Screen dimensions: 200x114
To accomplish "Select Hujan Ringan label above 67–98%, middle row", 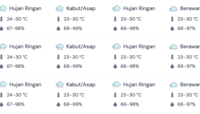I will click(x=25, y=46).
